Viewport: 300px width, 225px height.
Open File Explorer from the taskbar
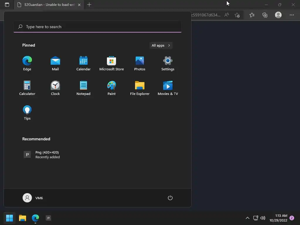[22, 218]
